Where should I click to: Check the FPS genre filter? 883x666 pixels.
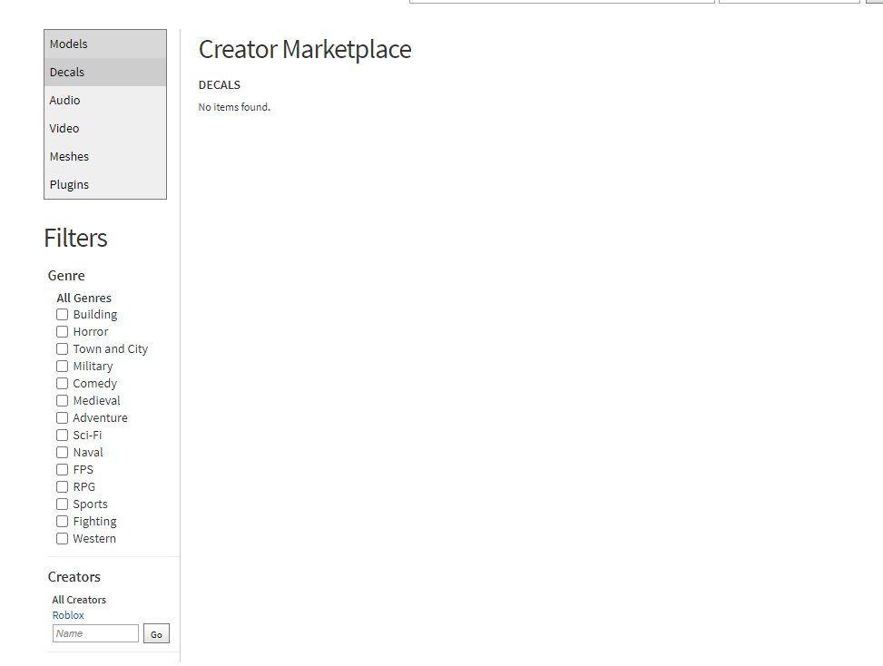62,469
